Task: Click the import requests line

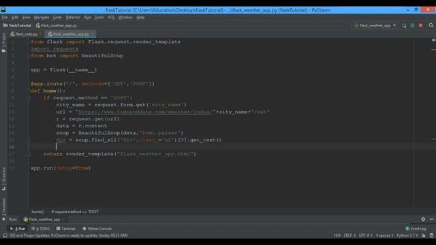Action: pyautogui.click(x=54, y=48)
